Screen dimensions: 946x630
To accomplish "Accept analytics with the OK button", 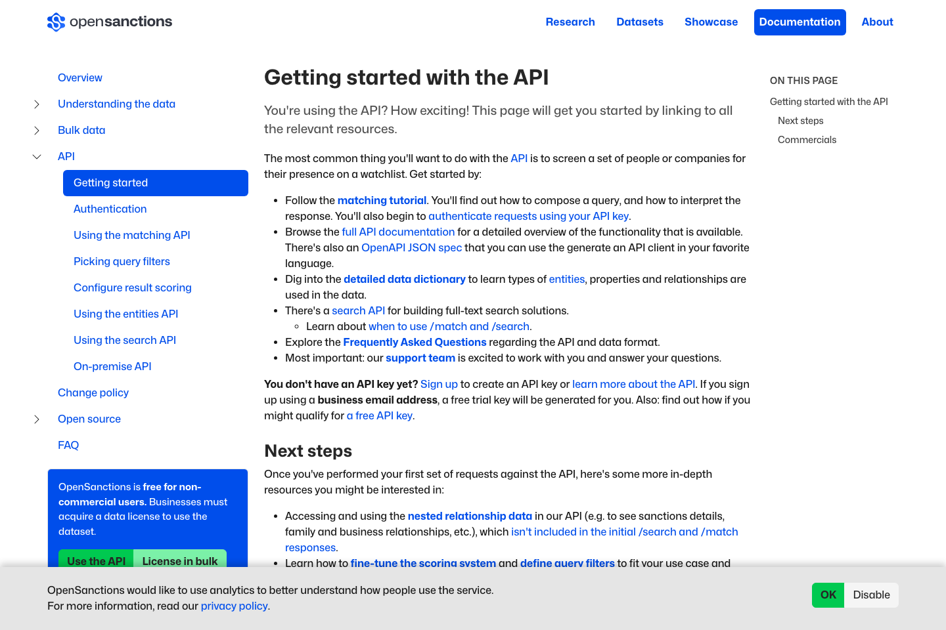I will (x=828, y=595).
